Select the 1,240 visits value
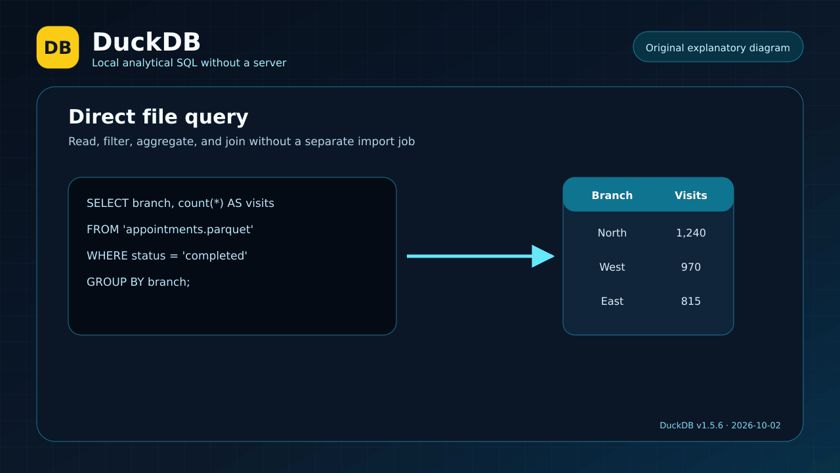Image resolution: width=840 pixels, height=473 pixels. [x=691, y=233]
